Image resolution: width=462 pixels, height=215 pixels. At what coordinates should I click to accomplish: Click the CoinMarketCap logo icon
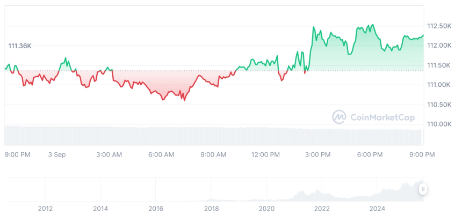coord(339,117)
